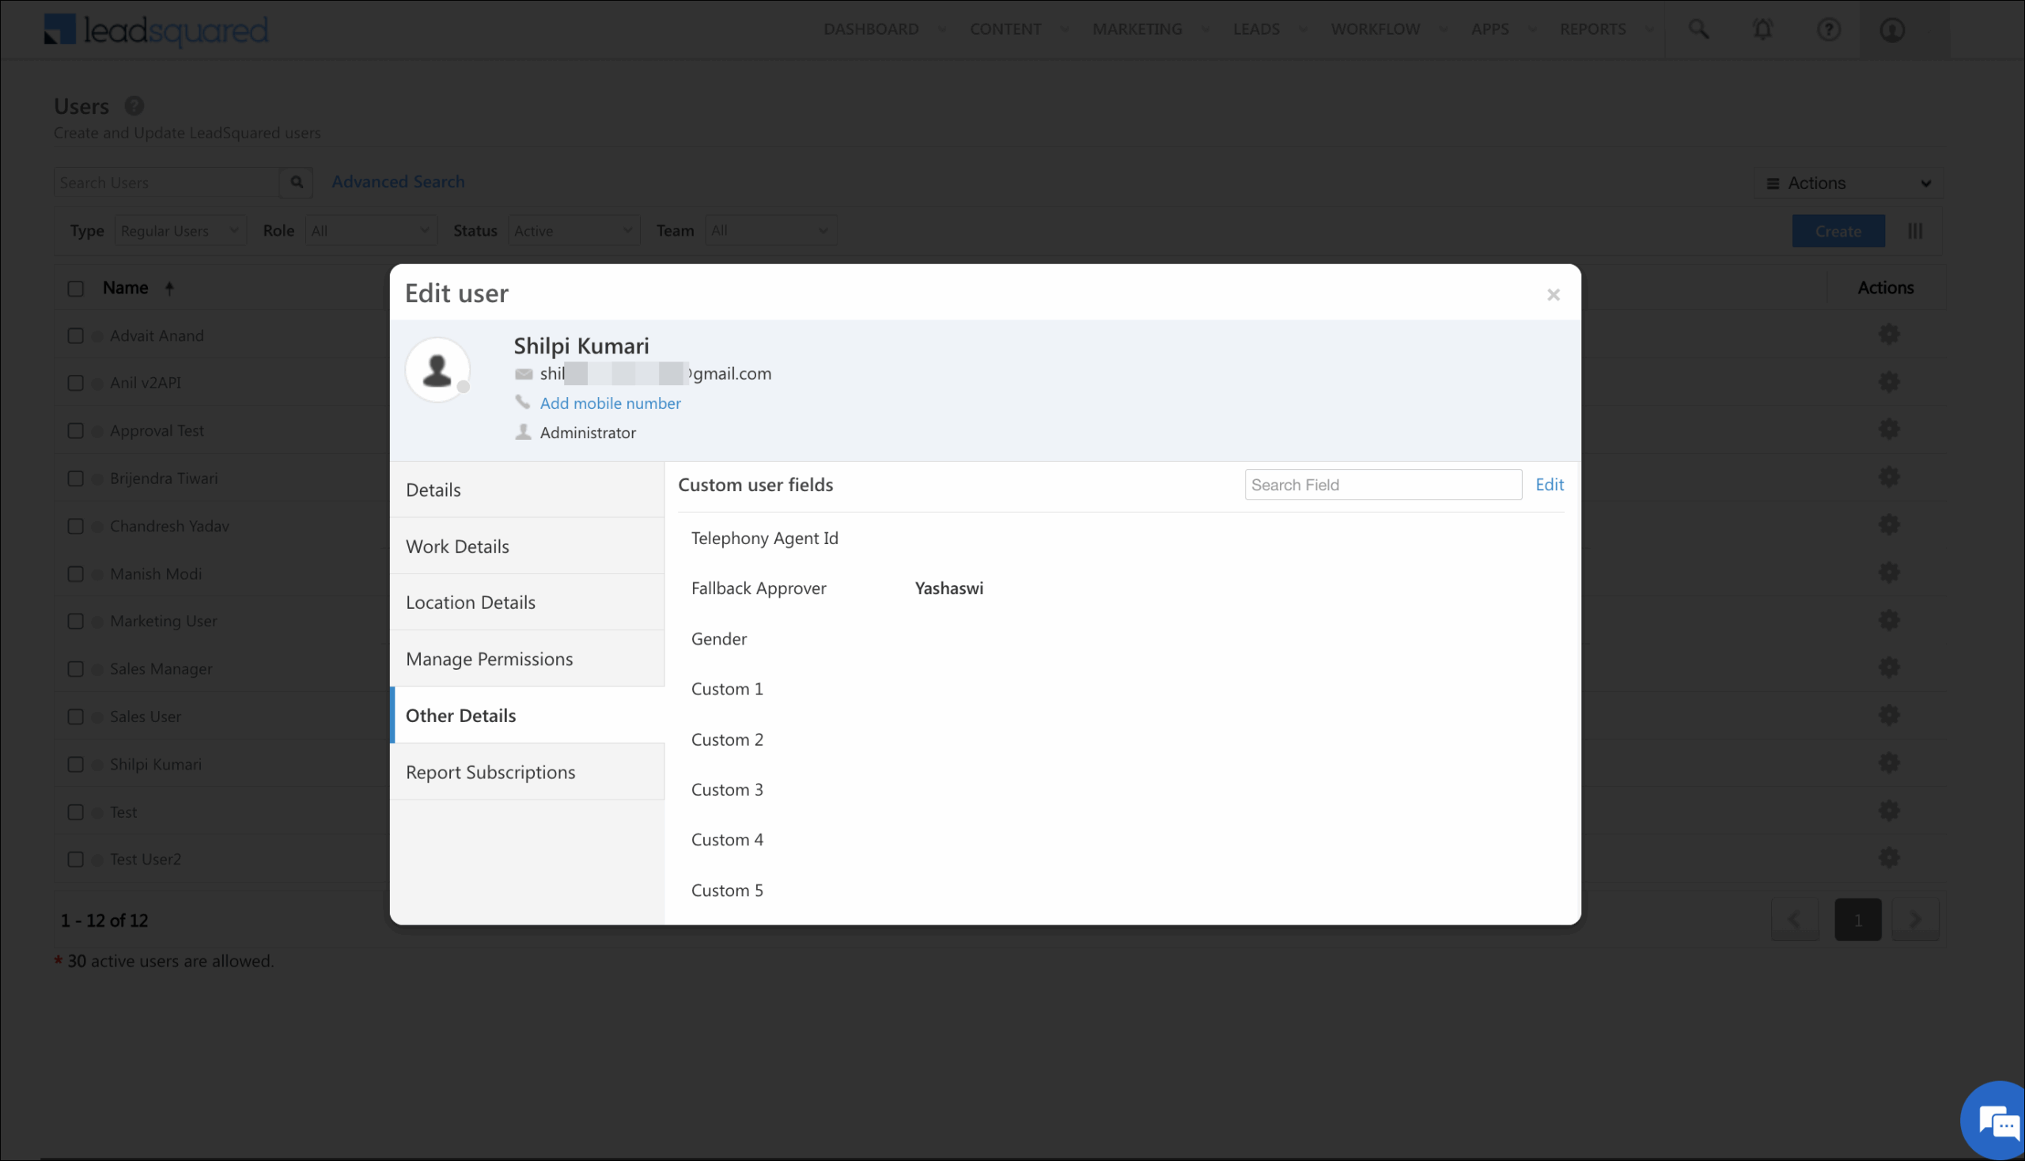
Task: Switch to the Manage Permissions tab
Action: coord(526,659)
